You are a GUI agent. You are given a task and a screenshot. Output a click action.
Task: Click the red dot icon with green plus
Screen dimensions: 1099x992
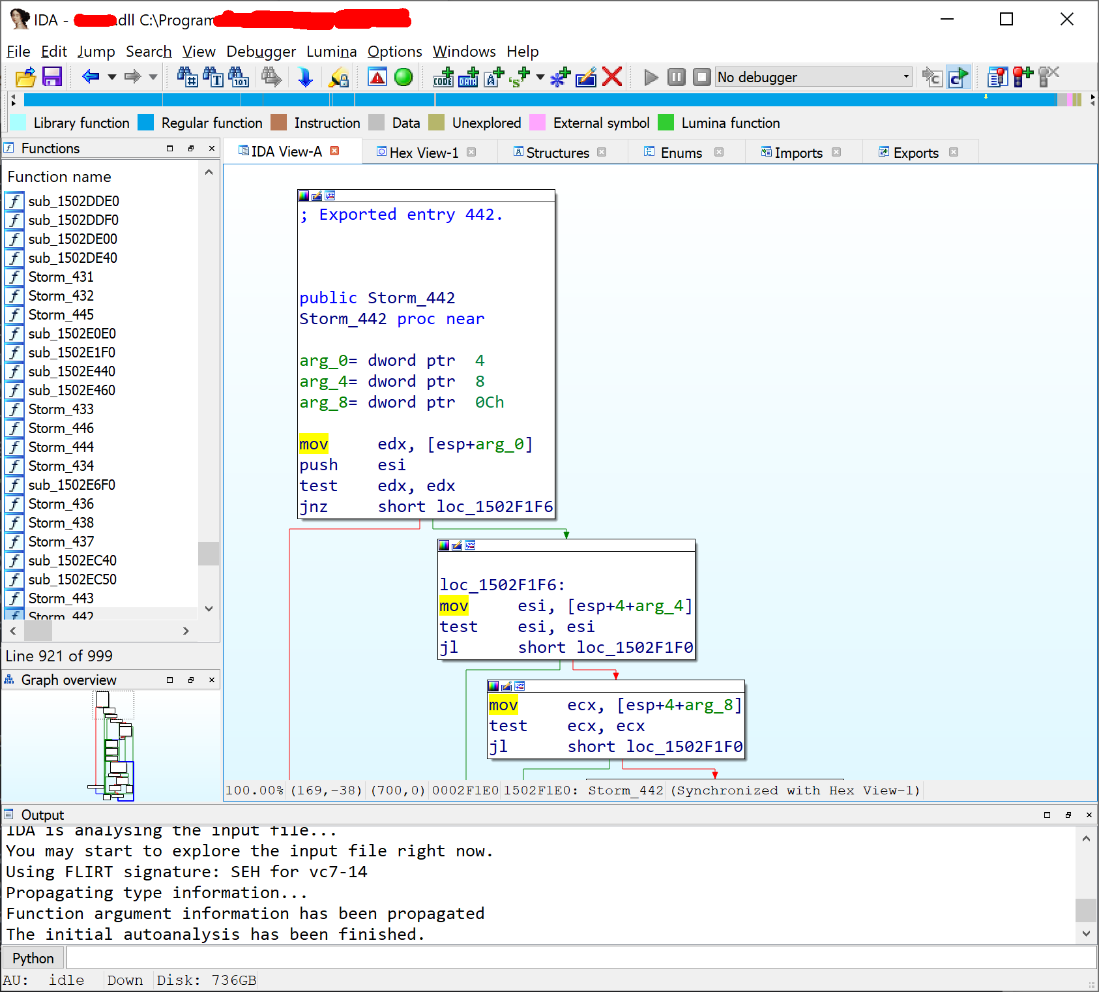(x=1023, y=77)
